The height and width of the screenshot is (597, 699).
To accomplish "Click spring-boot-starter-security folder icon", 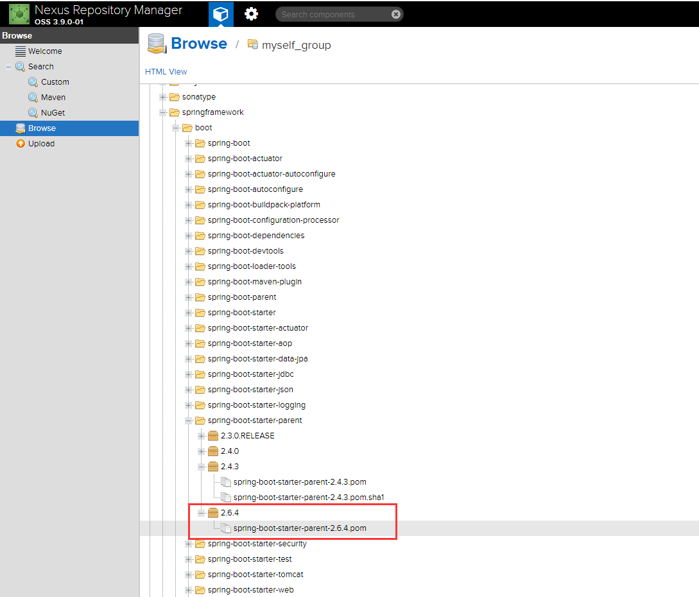I will [200, 544].
